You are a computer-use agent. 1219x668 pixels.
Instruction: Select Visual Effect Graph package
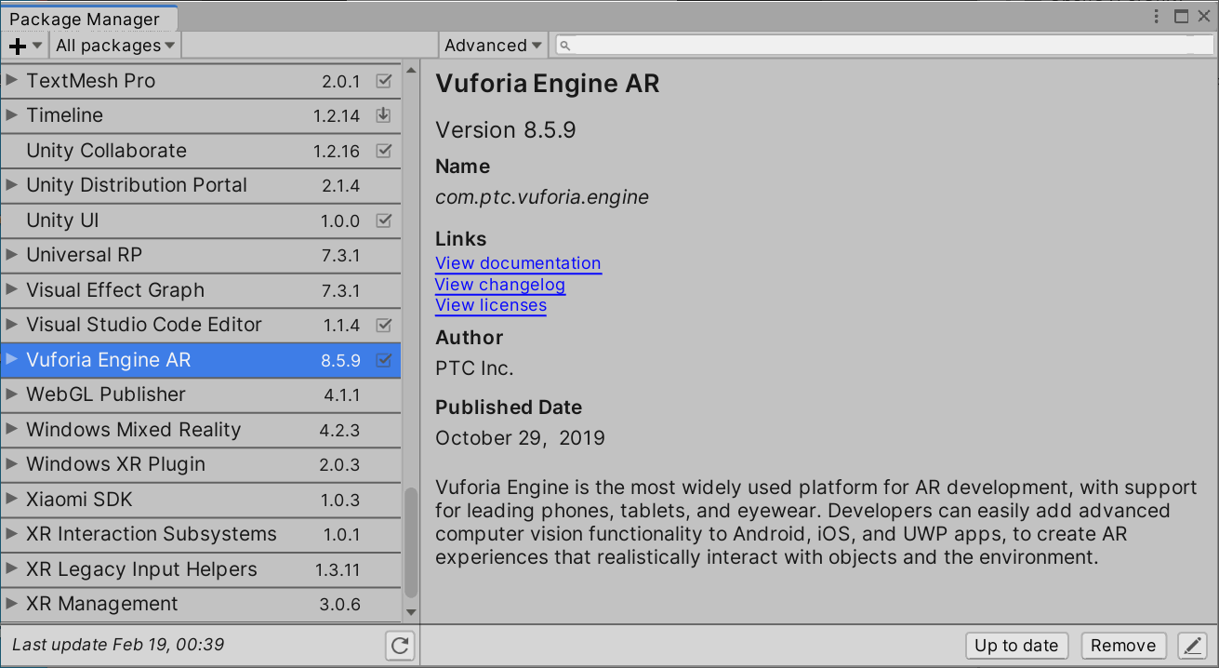[200, 290]
